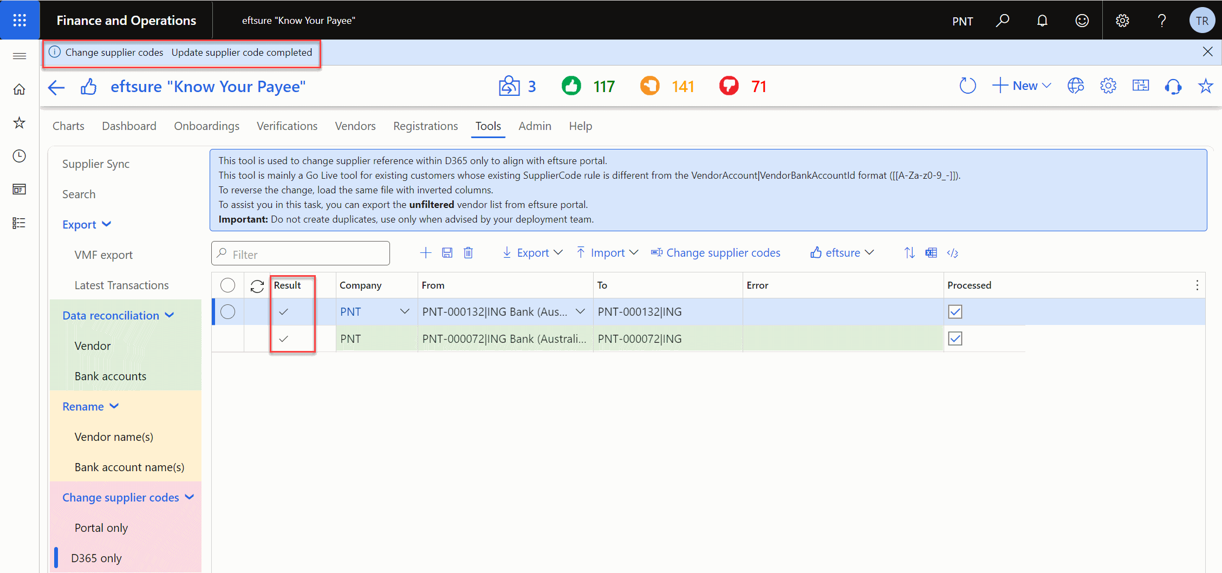Add a new row with the plus icon
The height and width of the screenshot is (573, 1222).
[x=426, y=253]
